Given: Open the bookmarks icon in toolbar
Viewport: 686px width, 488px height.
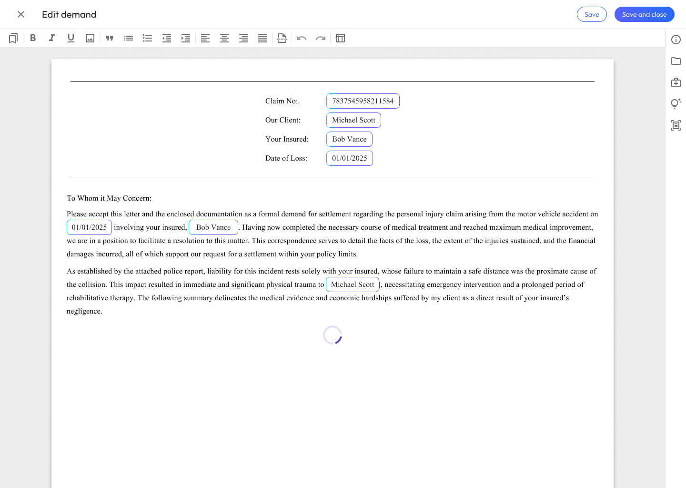Looking at the screenshot, I should [13, 38].
